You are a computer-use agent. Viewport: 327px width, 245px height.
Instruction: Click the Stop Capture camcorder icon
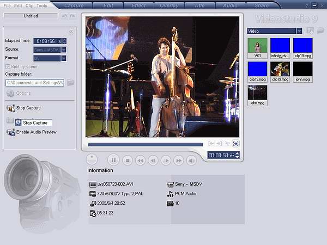click(10, 108)
